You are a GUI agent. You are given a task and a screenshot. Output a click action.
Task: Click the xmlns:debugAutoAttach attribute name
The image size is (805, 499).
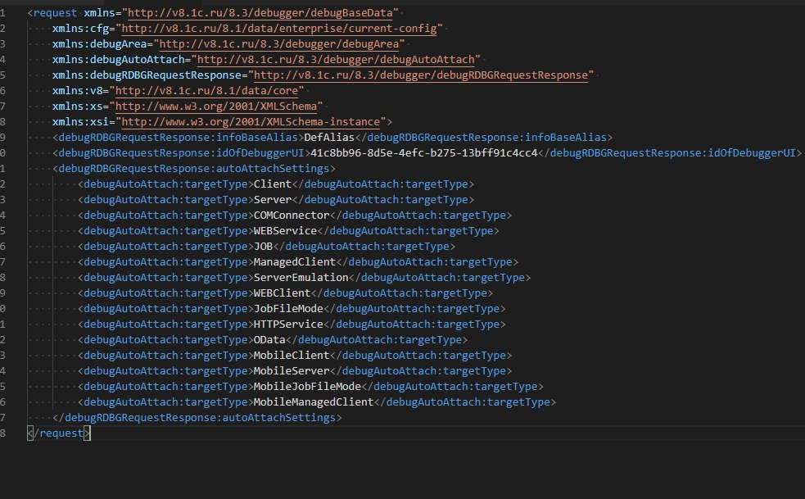point(119,60)
